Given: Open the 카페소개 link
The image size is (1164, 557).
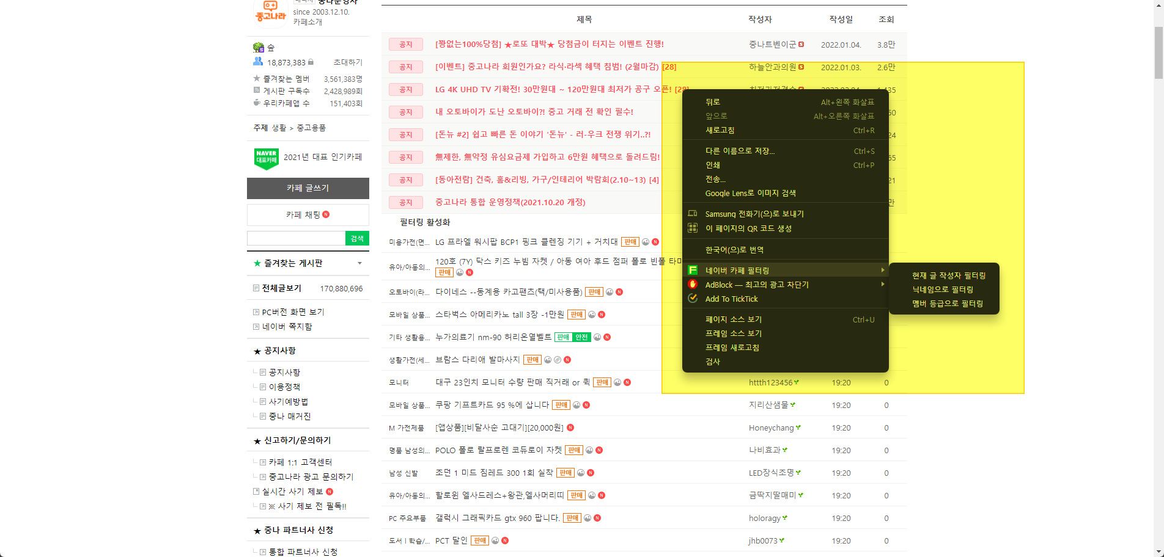Looking at the screenshot, I should (308, 22).
